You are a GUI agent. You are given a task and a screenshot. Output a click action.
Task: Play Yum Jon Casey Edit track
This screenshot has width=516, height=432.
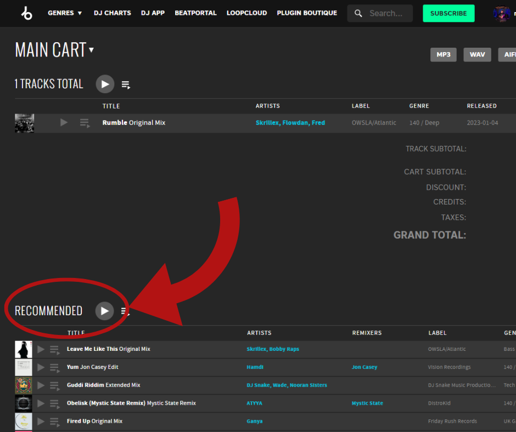coord(41,367)
